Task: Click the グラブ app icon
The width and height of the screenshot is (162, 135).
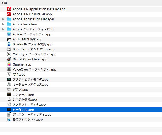Action: pyautogui.click(x=9, y=89)
